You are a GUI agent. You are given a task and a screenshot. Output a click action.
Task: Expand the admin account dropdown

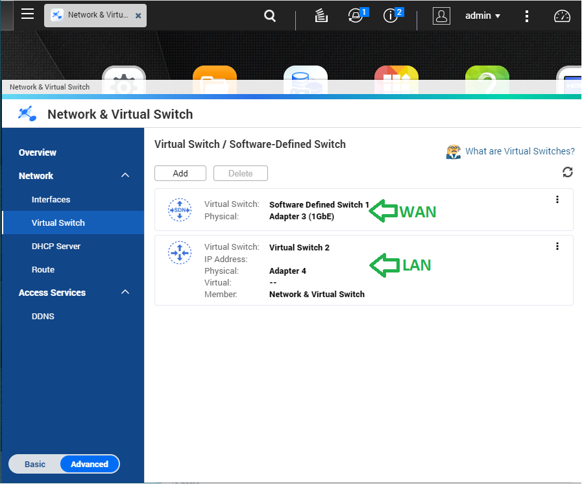point(483,16)
